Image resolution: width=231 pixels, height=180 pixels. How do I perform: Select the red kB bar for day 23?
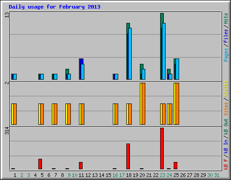coord(162,148)
